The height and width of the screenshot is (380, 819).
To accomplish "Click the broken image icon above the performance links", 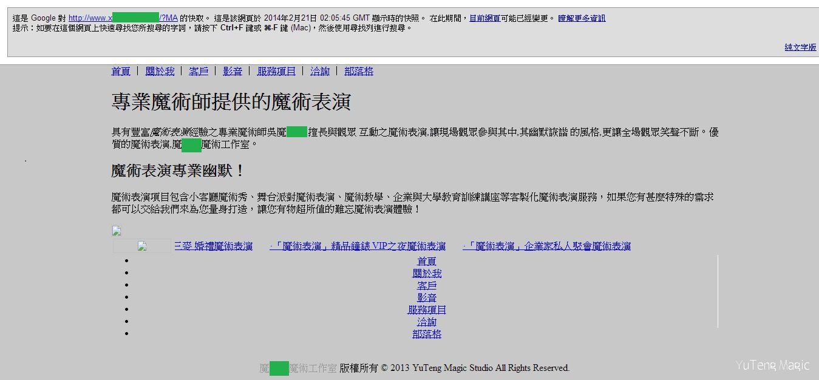I will pyautogui.click(x=117, y=231).
